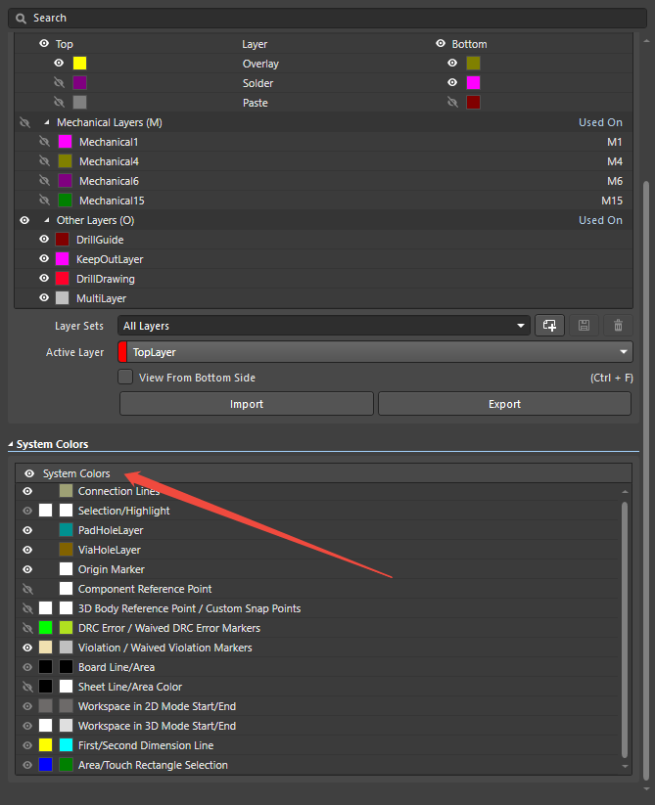Show Component Reference Point
Viewport: 655px width, 805px height.
(27, 589)
